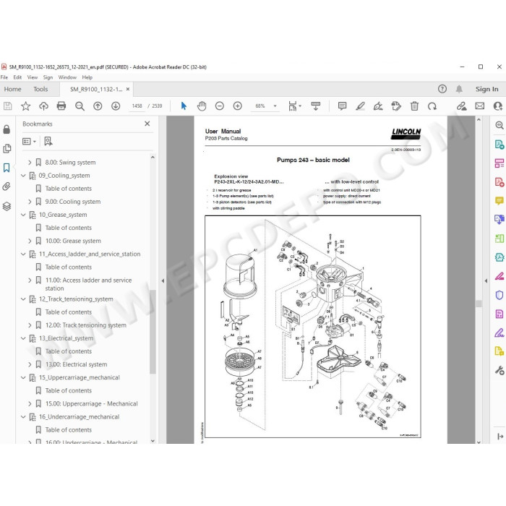This screenshot has height=506, width=506.
Task: Collapse the right tools pane arrow
Action: coord(486,281)
